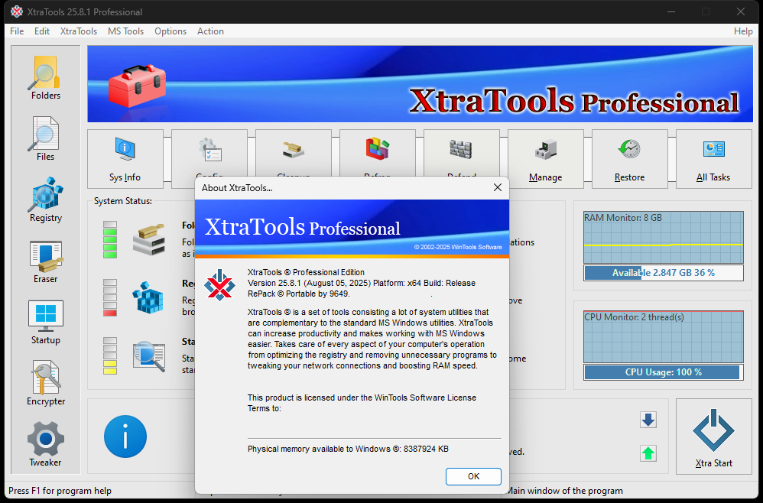Click the startup magnifier status icon

[x=149, y=356]
